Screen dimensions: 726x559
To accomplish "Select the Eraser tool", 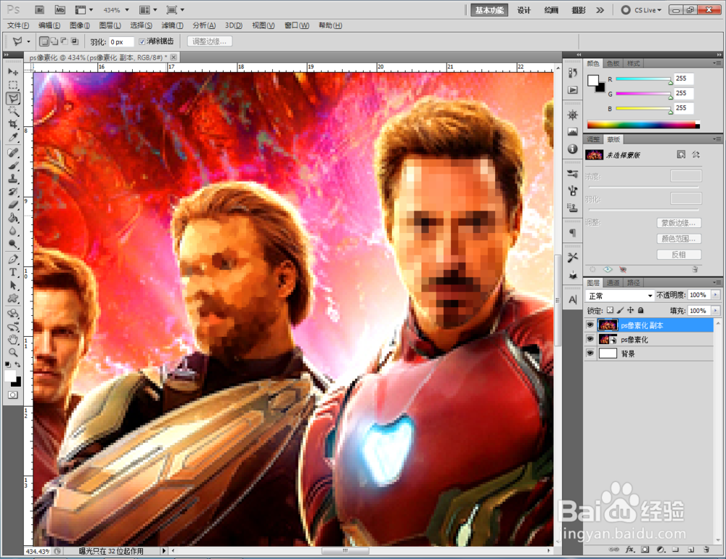I will click(x=13, y=204).
